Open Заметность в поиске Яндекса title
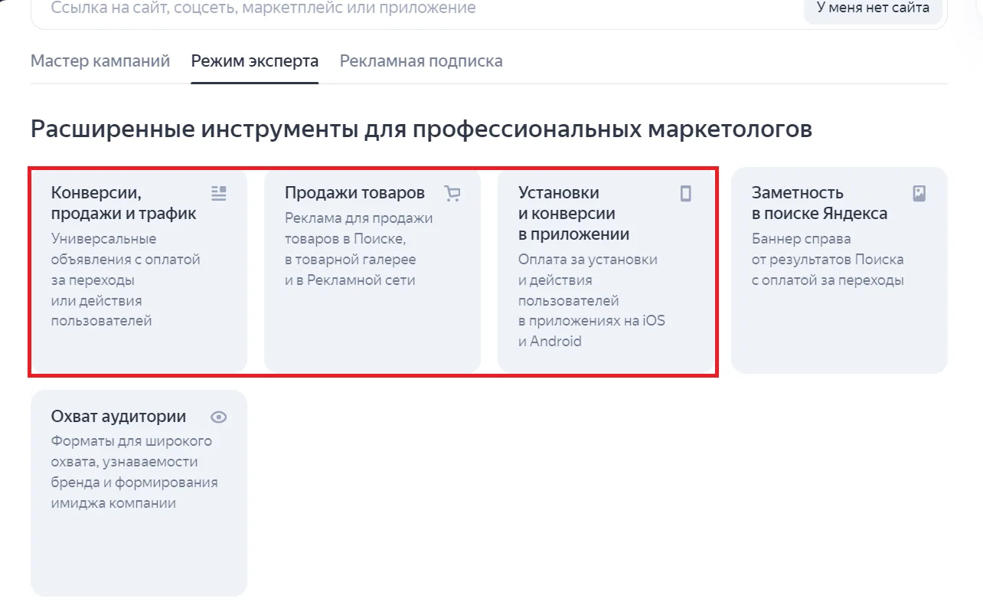This screenshot has height=612, width=983. (819, 203)
